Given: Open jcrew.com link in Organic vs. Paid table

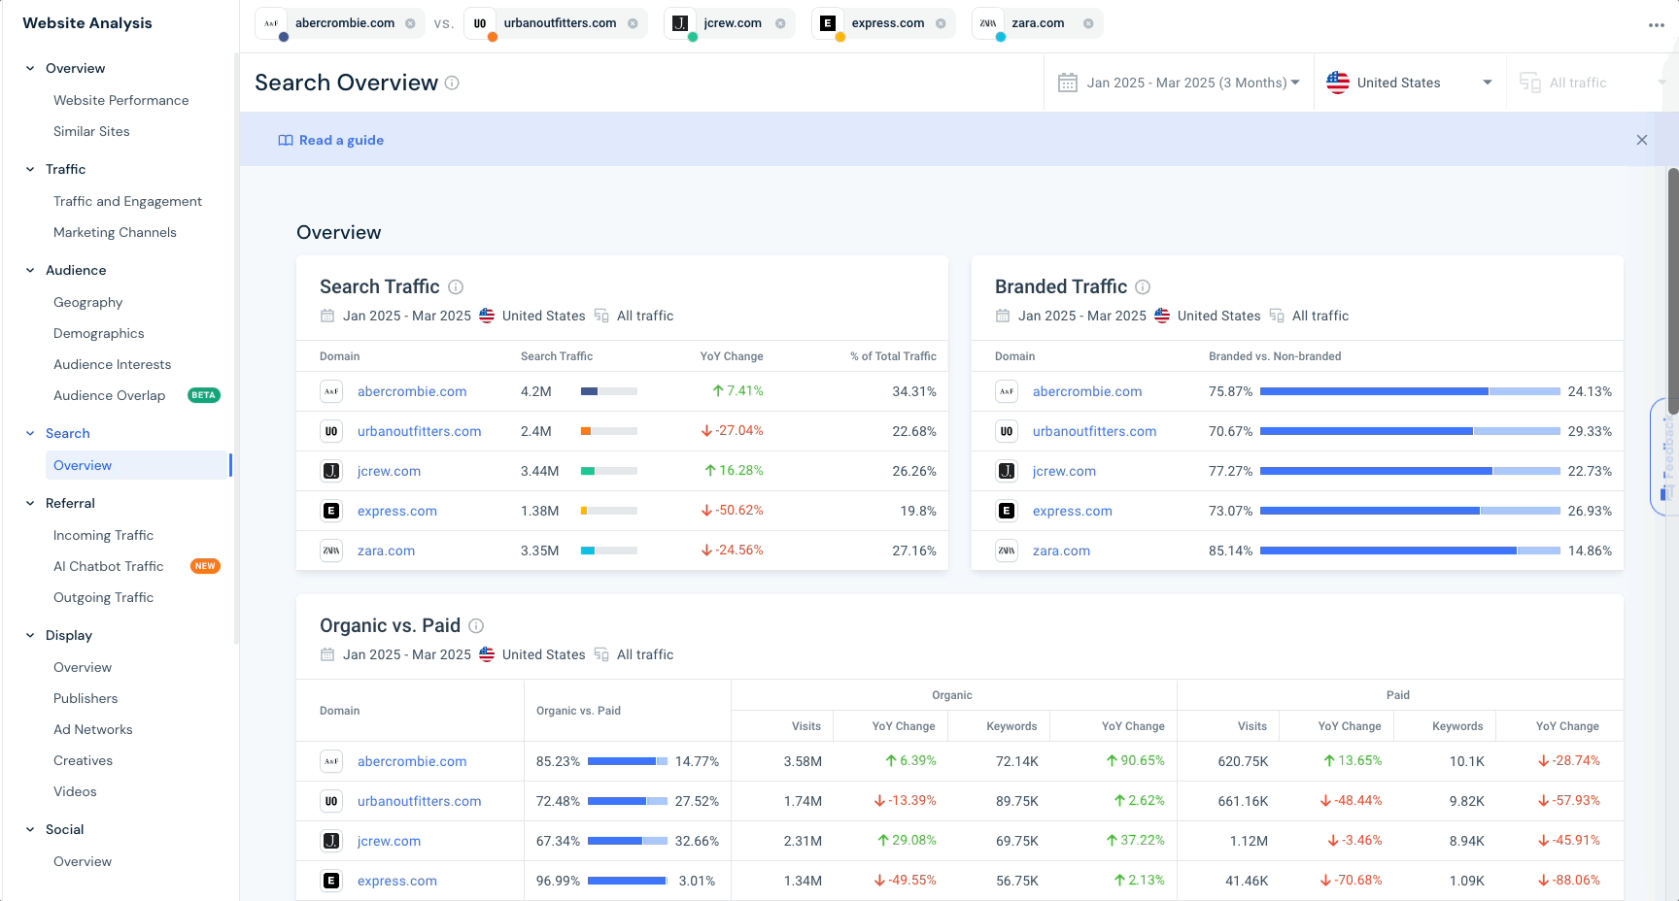Looking at the screenshot, I should click(389, 841).
